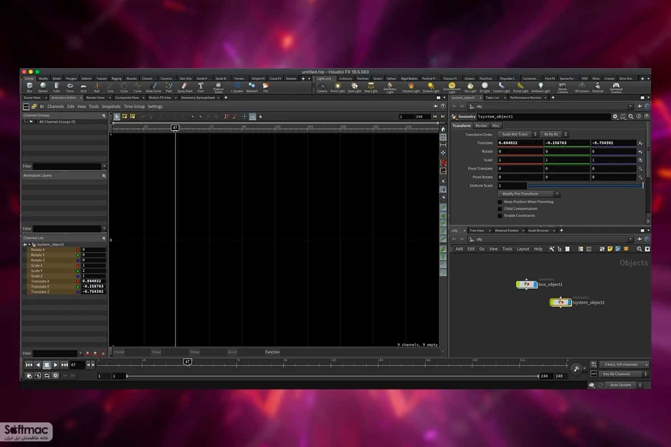Enable Constraints checkbox
The height and width of the screenshot is (447, 671).
click(499, 215)
